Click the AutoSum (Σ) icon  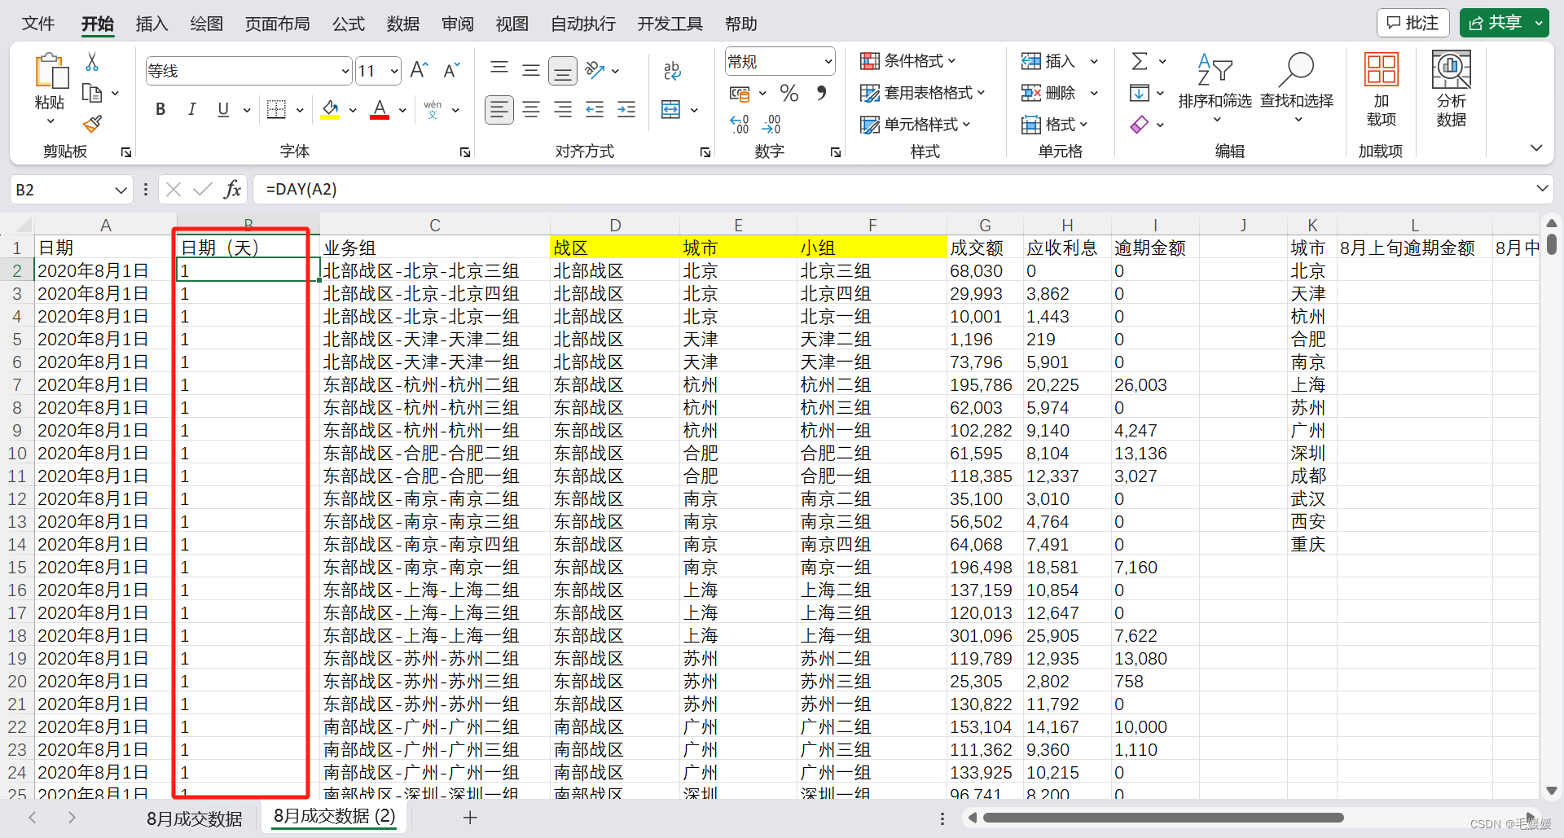tap(1140, 60)
